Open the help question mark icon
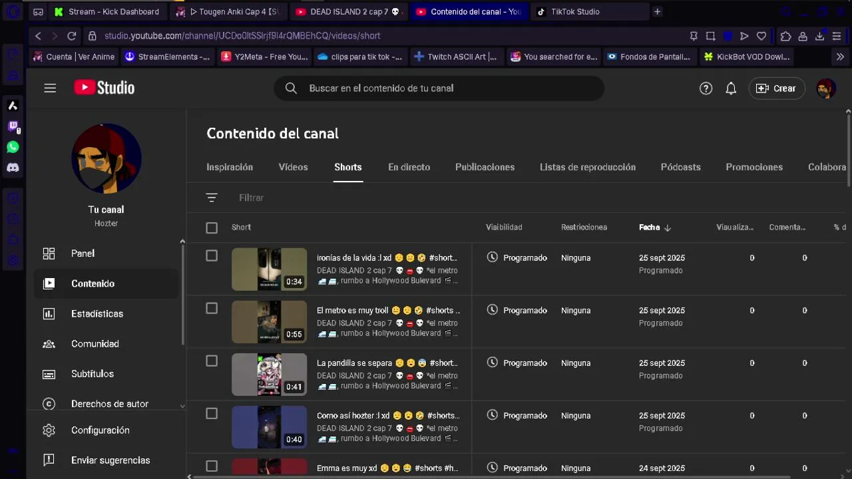 pyautogui.click(x=706, y=88)
